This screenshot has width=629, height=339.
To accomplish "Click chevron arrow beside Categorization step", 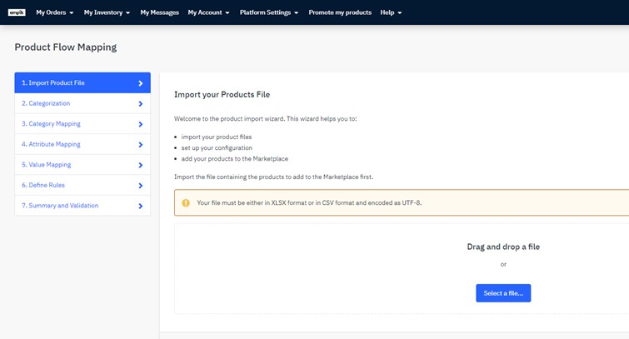I will (x=140, y=104).
